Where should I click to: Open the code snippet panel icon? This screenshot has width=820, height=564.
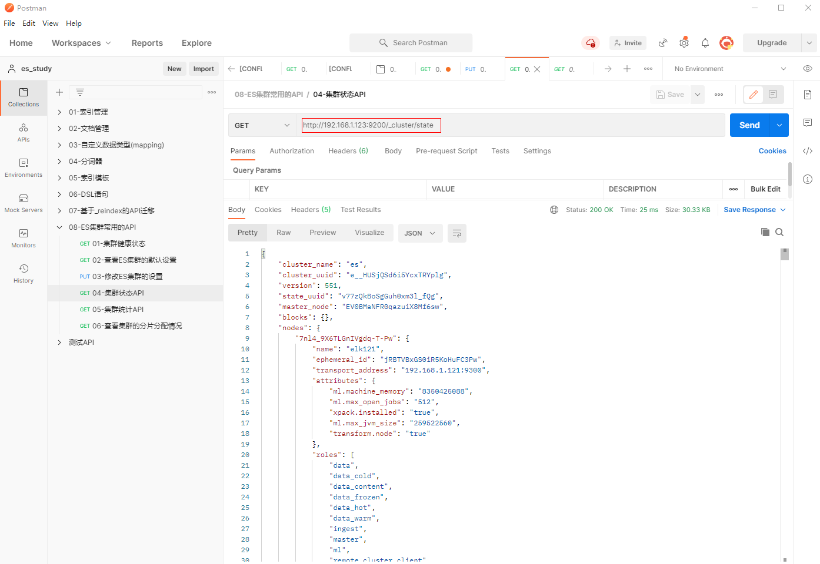tap(808, 151)
